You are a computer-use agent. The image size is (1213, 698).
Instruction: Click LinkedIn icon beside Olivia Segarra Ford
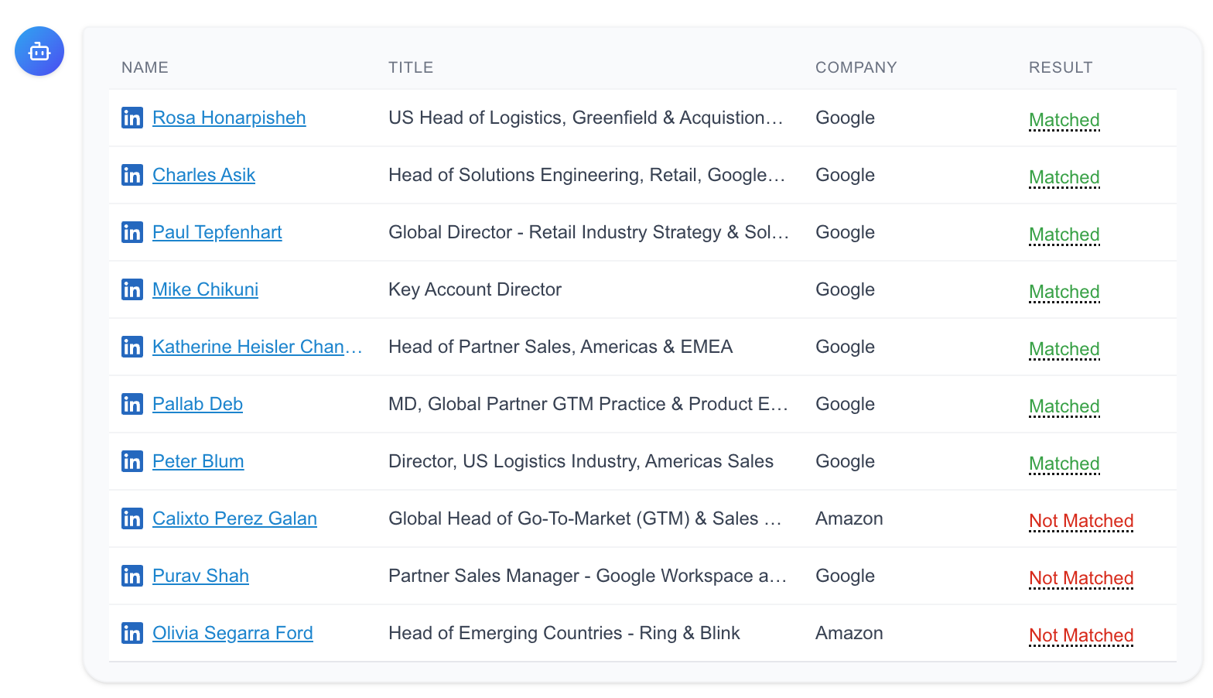[x=132, y=633]
